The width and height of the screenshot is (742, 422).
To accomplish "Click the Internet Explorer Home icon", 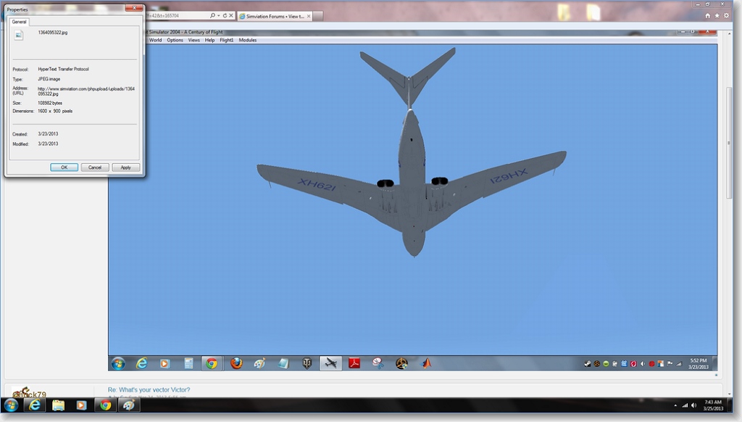I will (707, 16).
